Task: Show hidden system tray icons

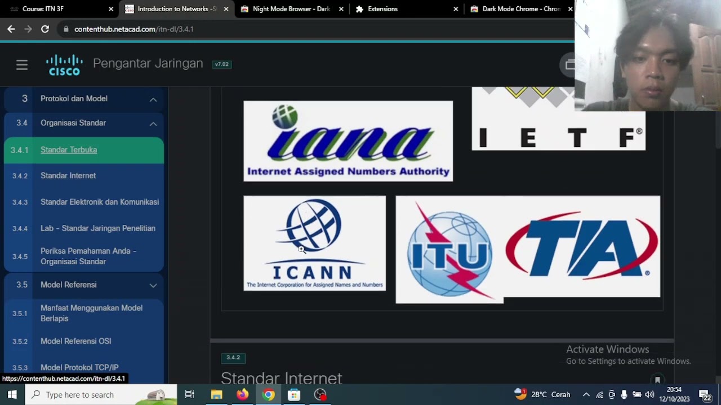Action: (x=586, y=395)
